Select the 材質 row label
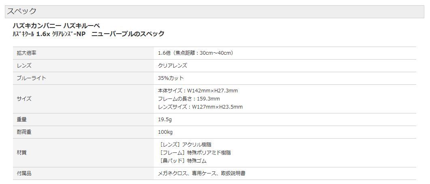Viewport: 430px width, 184px height. click(21, 153)
